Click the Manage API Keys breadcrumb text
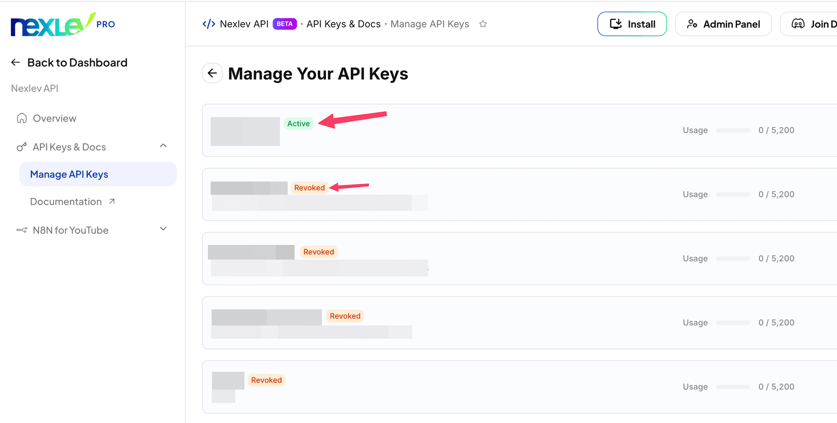837x423 pixels. pyautogui.click(x=430, y=24)
